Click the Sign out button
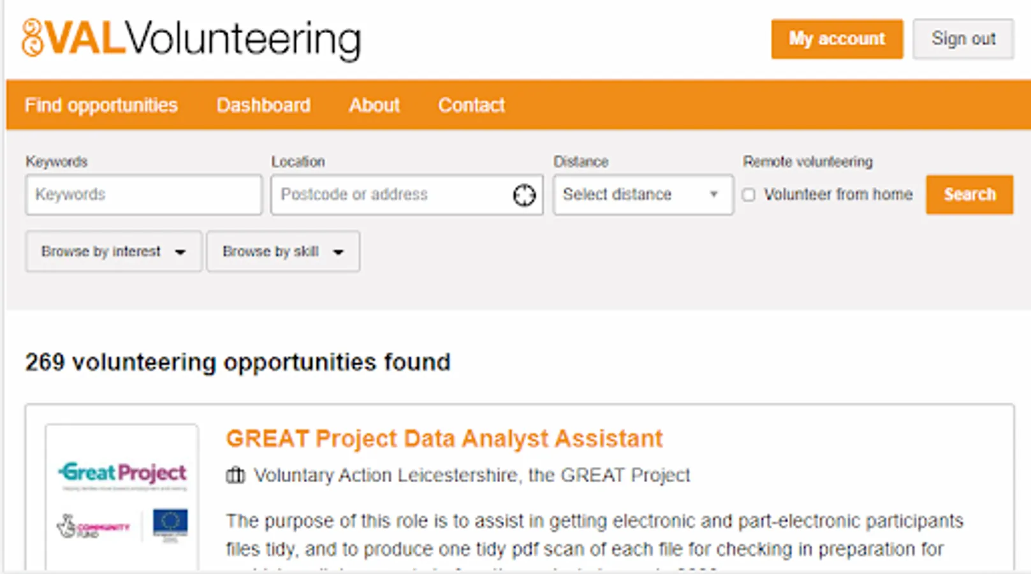 click(x=963, y=39)
